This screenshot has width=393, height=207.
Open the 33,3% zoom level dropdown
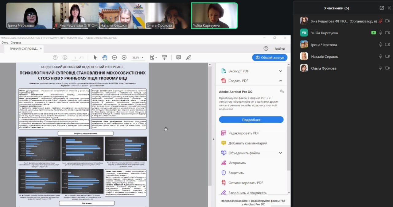pyautogui.click(x=137, y=58)
